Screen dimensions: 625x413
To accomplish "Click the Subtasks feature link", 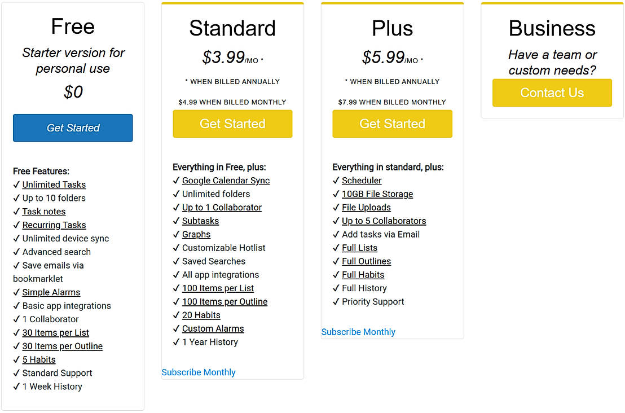I will (x=200, y=221).
